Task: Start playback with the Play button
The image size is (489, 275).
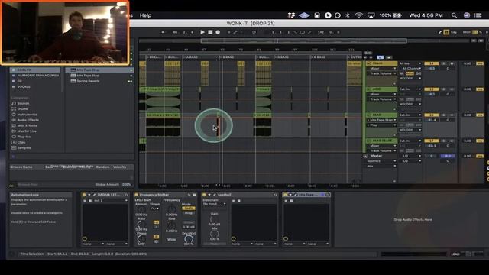Action: pyautogui.click(x=202, y=32)
